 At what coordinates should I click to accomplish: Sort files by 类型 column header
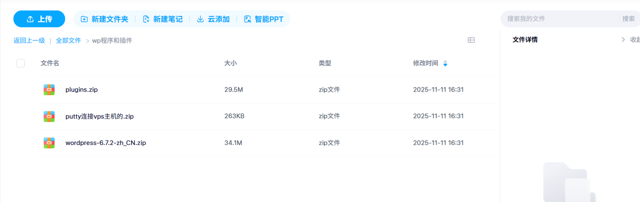(x=325, y=63)
